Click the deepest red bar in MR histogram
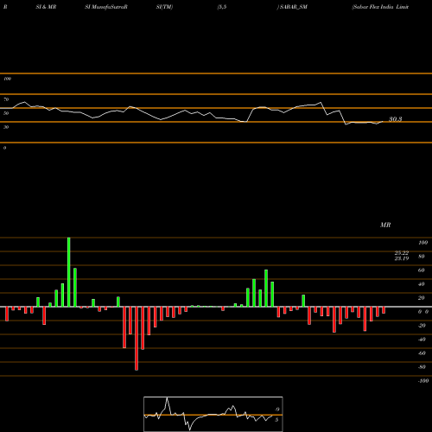This screenshot has width=432, height=432. 137,339
